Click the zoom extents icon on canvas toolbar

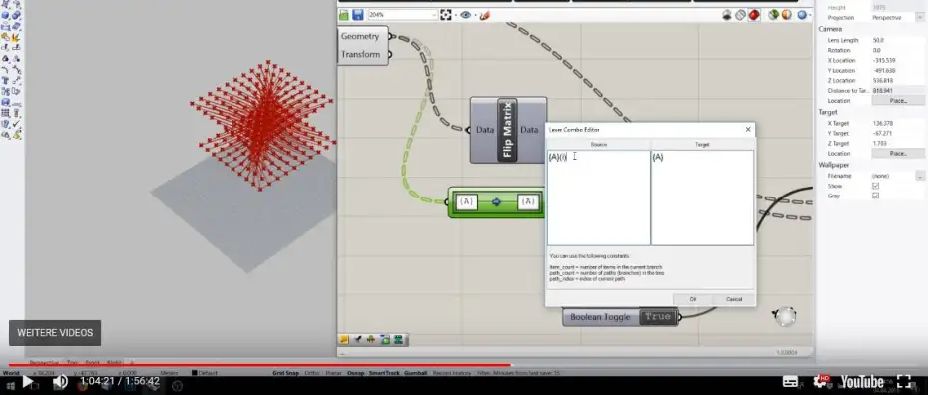[446, 15]
